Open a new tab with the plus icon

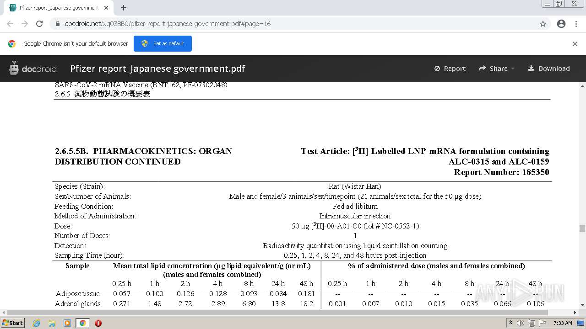point(124,8)
